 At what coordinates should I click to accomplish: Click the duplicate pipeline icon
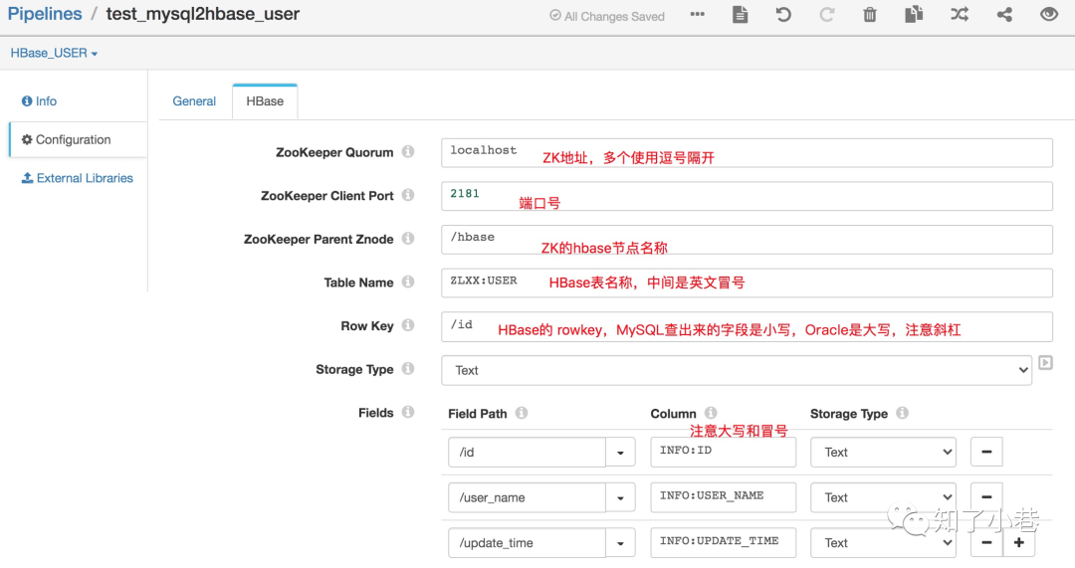[x=913, y=14]
